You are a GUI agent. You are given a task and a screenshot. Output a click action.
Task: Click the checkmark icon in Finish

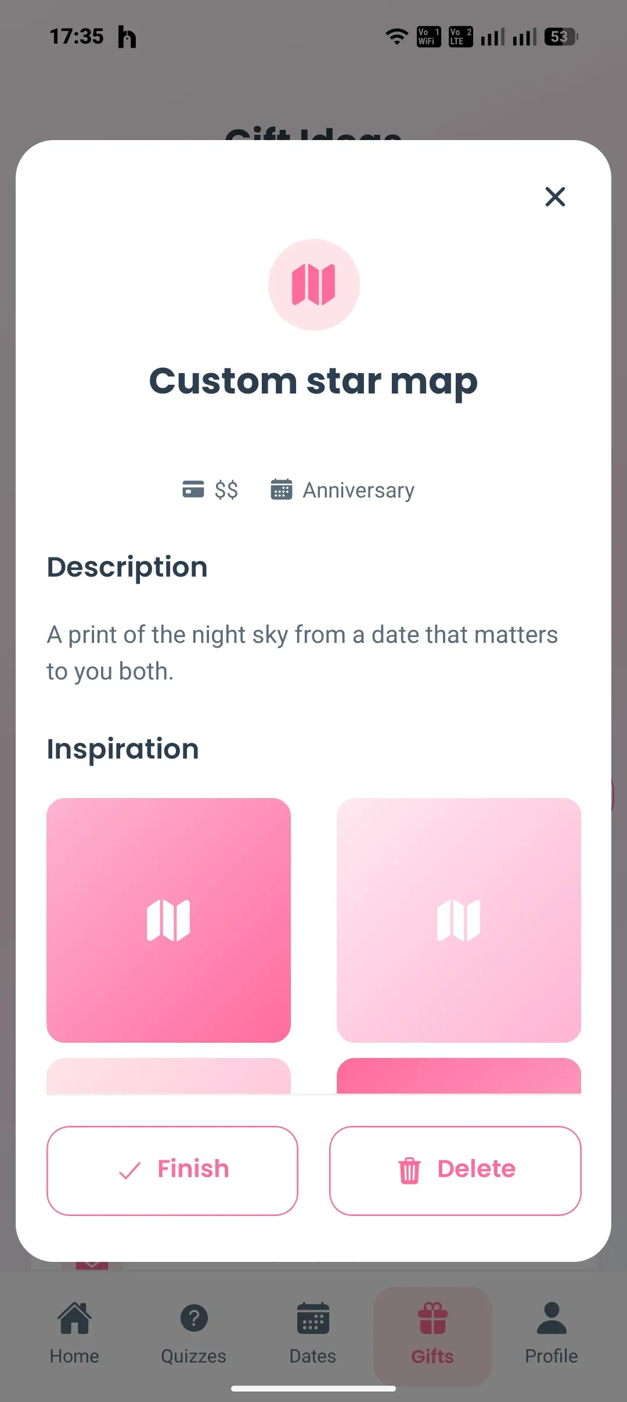coord(129,1171)
